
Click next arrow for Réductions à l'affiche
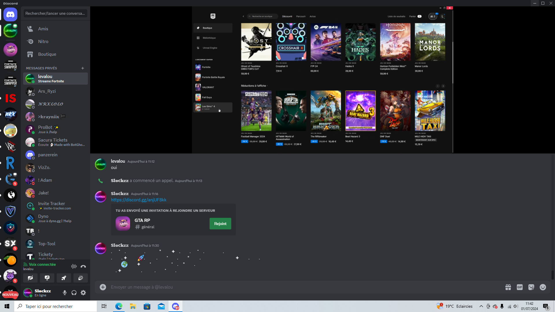pos(443,86)
